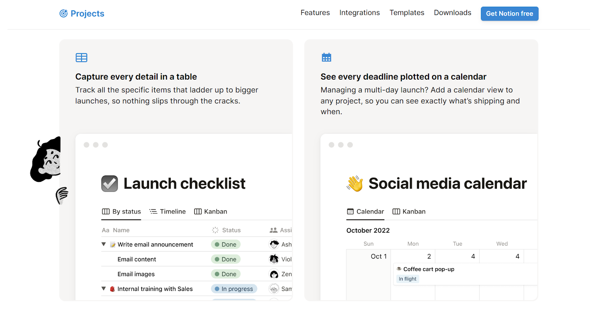Screen dimensions: 596x309
Task: Open the Kanban tab in Social media calendar
Action: [x=409, y=212]
